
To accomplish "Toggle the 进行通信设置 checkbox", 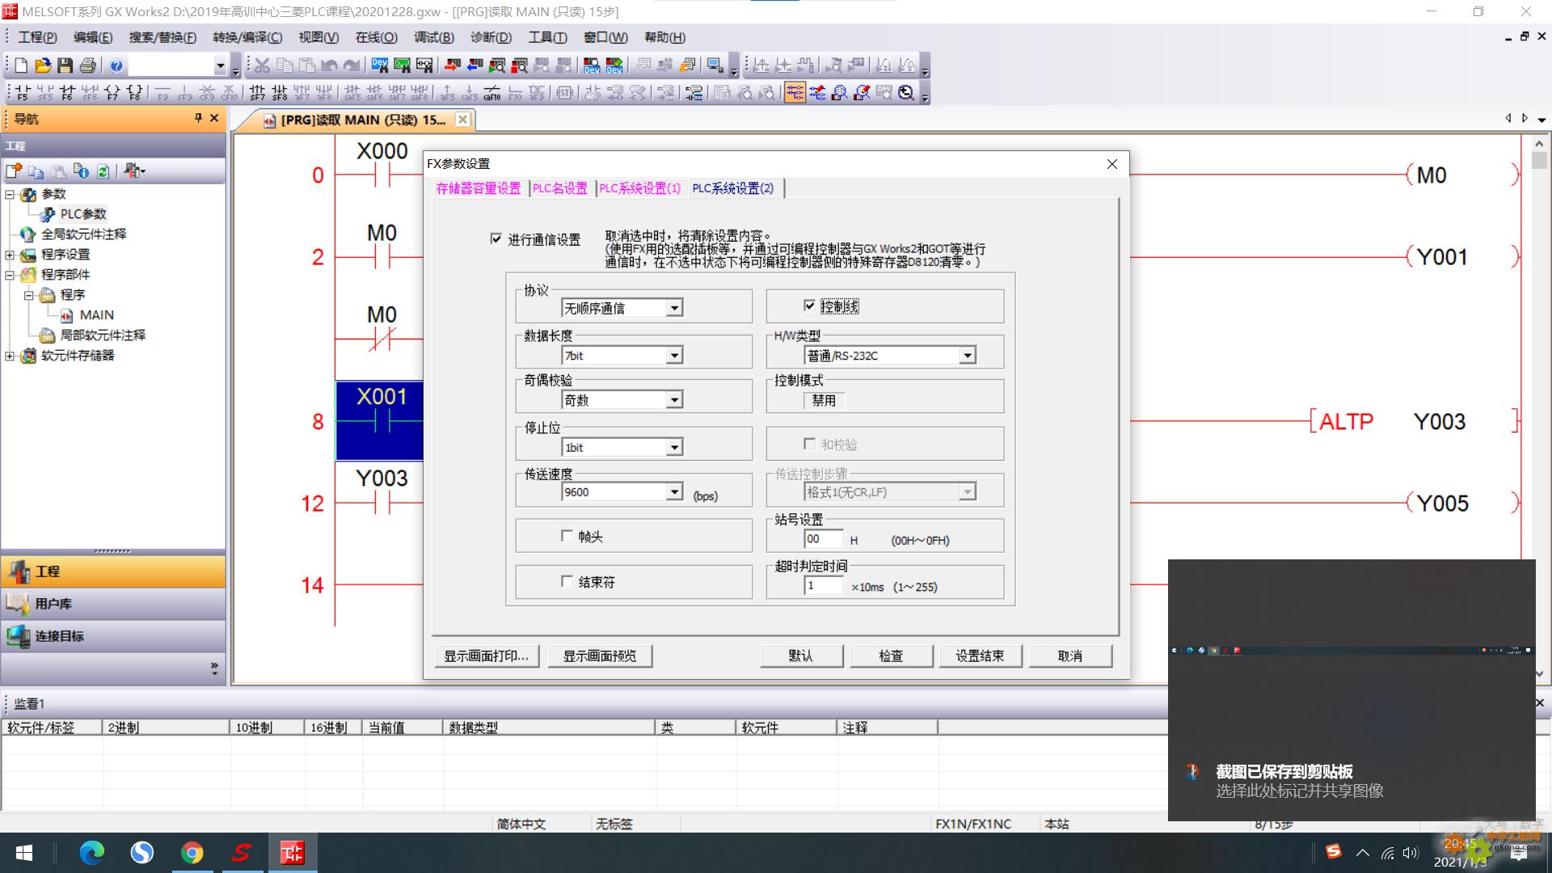I will pyautogui.click(x=496, y=238).
